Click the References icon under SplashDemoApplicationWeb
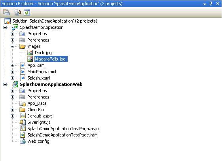The width and height of the screenshot is (222, 161). pos(23,97)
